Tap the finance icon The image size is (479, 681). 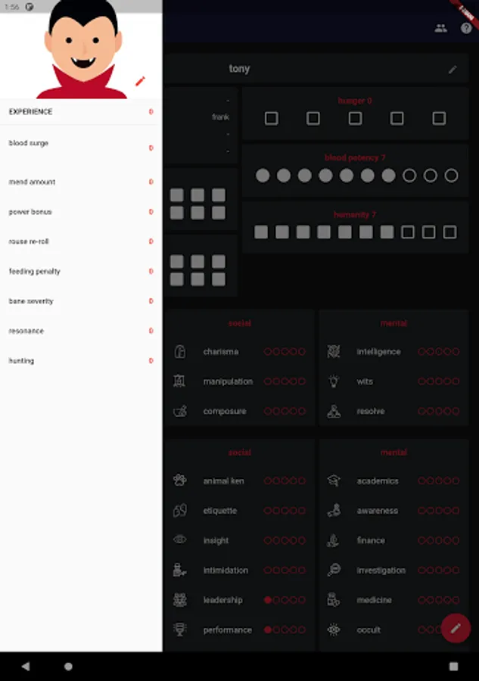[333, 540]
